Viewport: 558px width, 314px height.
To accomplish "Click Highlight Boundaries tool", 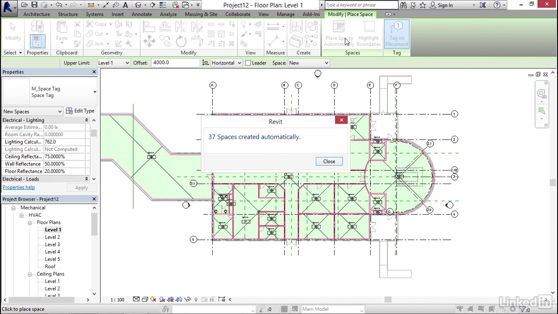I will coord(368,34).
